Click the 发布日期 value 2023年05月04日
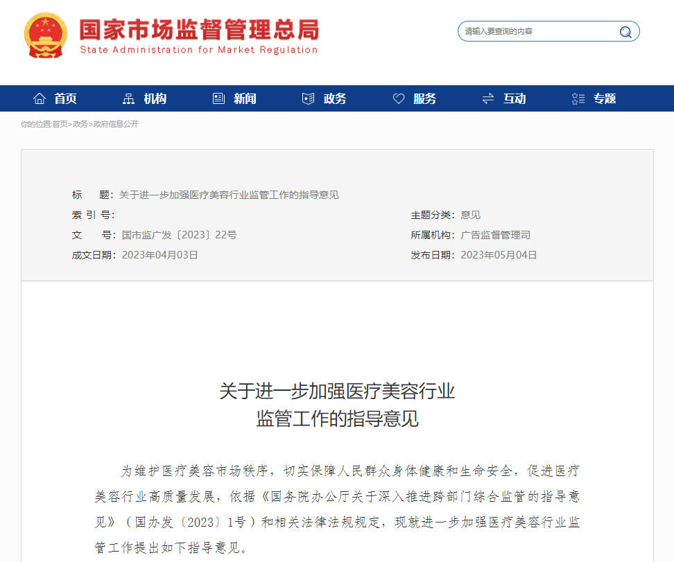Viewport: 674px width, 562px height. [x=499, y=255]
